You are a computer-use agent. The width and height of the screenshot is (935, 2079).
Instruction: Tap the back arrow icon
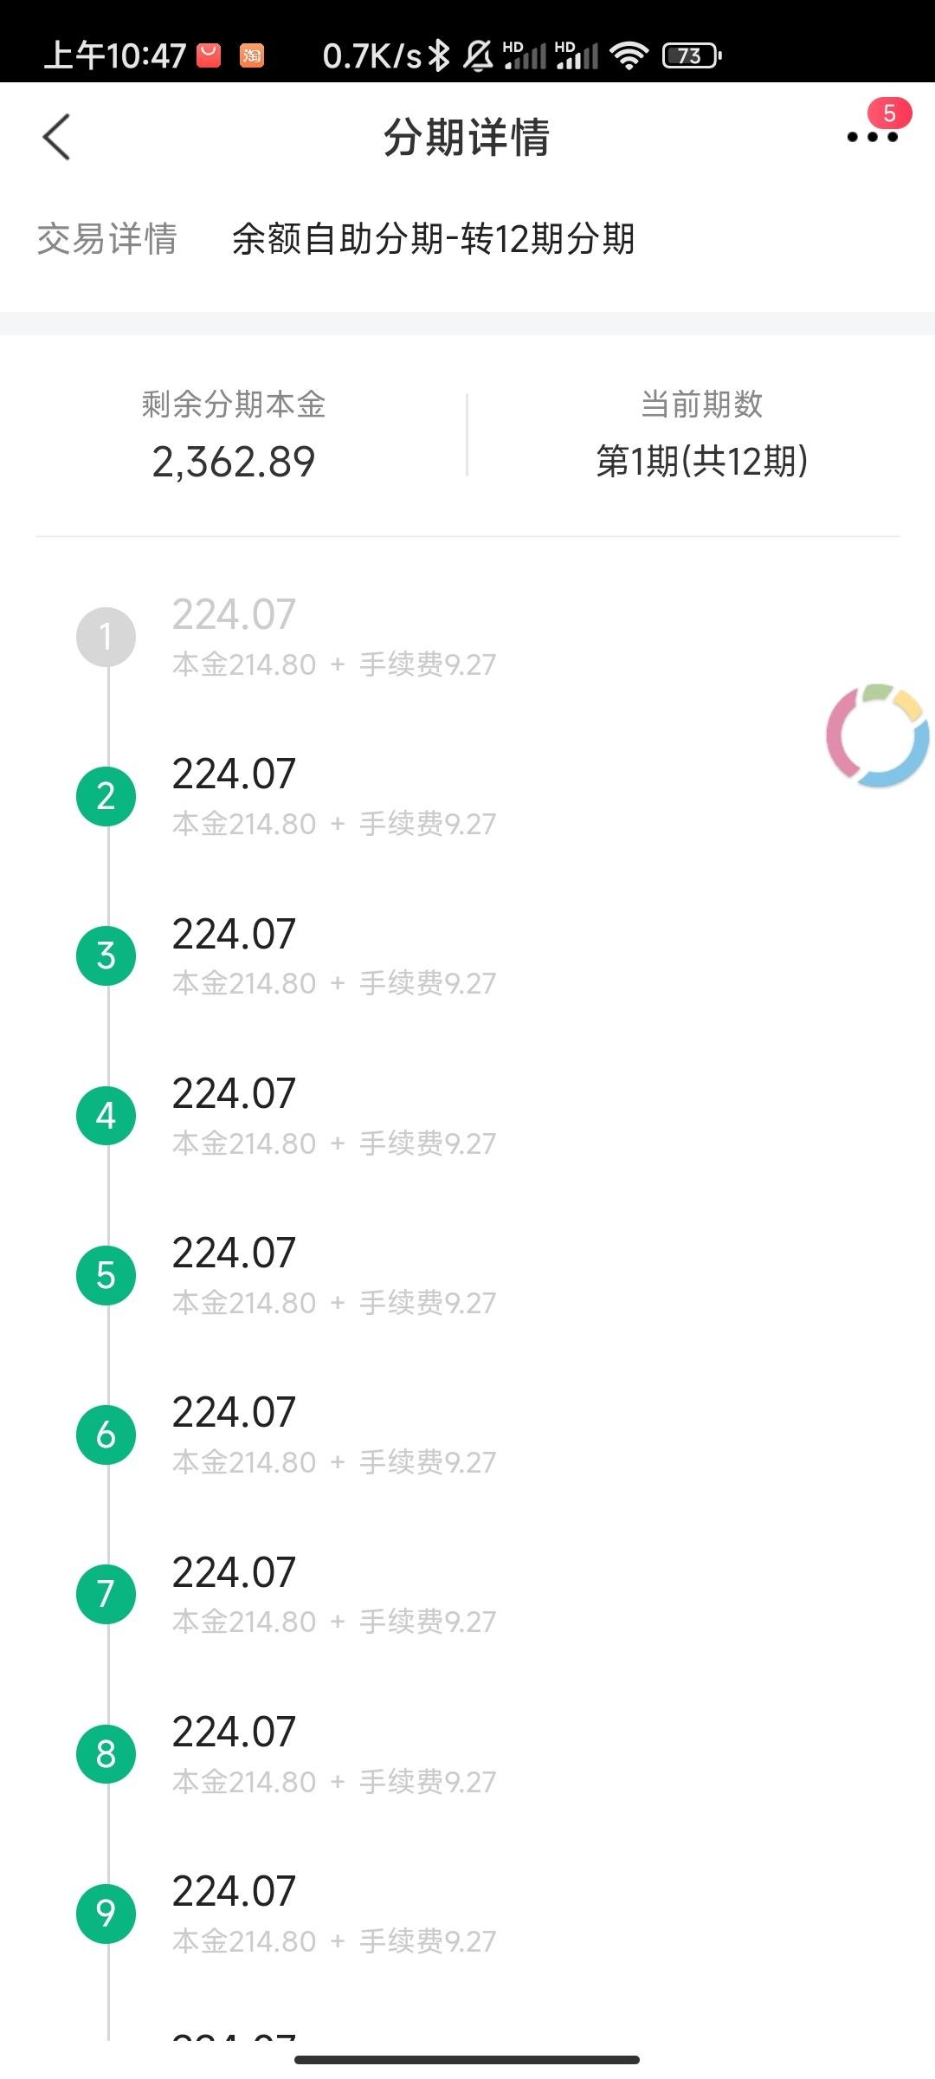[56, 137]
